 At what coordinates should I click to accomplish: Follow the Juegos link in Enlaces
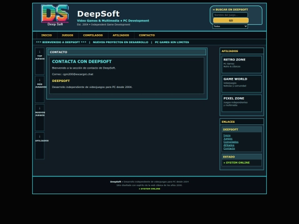[228, 139]
